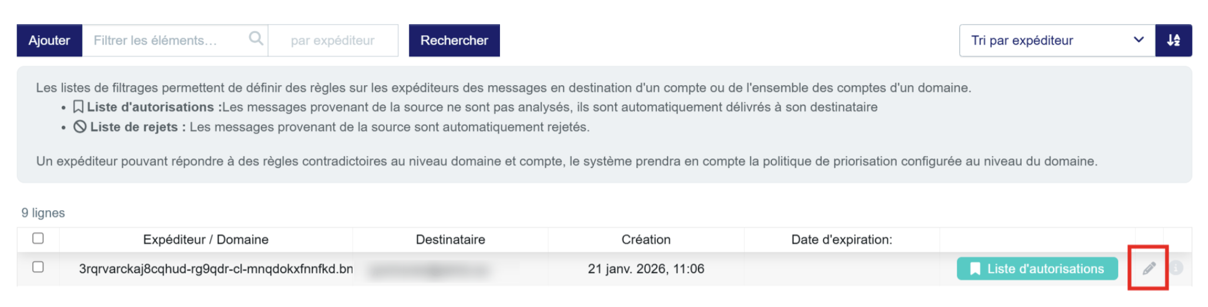Click the ban icon beside Liste de rejets
This screenshot has width=1208, height=307.
click(x=80, y=127)
